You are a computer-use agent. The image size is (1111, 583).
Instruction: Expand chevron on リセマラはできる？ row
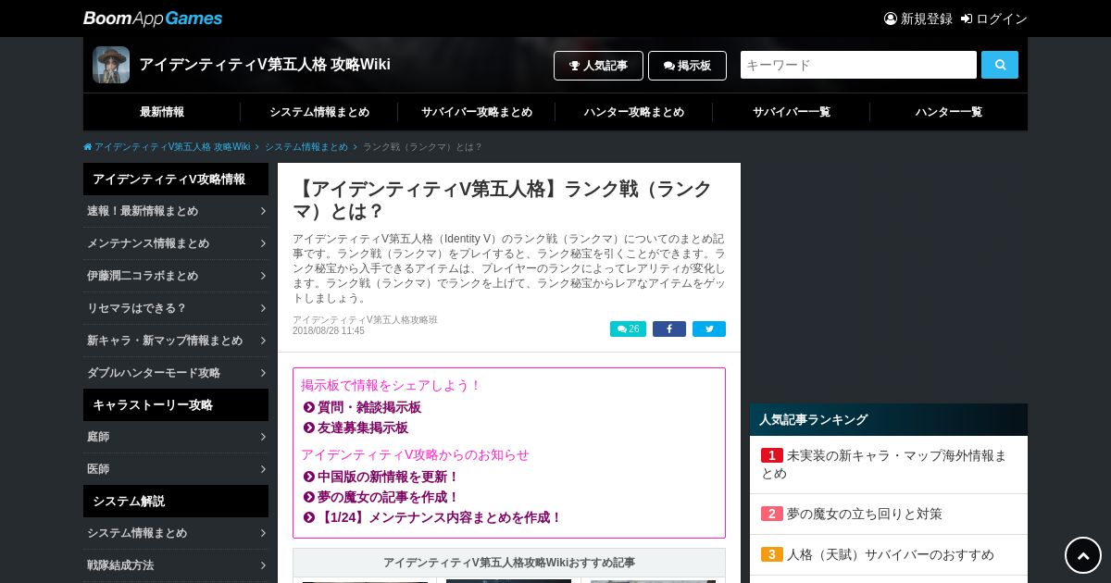pyautogui.click(x=263, y=308)
